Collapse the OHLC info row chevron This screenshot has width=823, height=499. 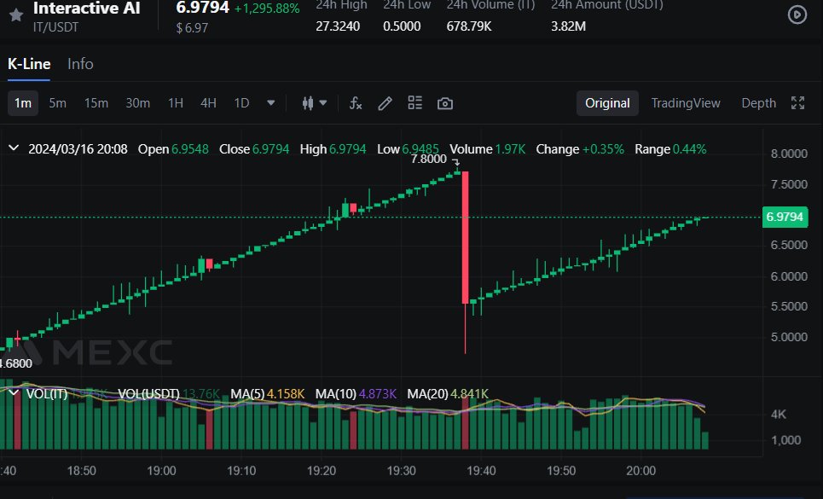tap(14, 148)
